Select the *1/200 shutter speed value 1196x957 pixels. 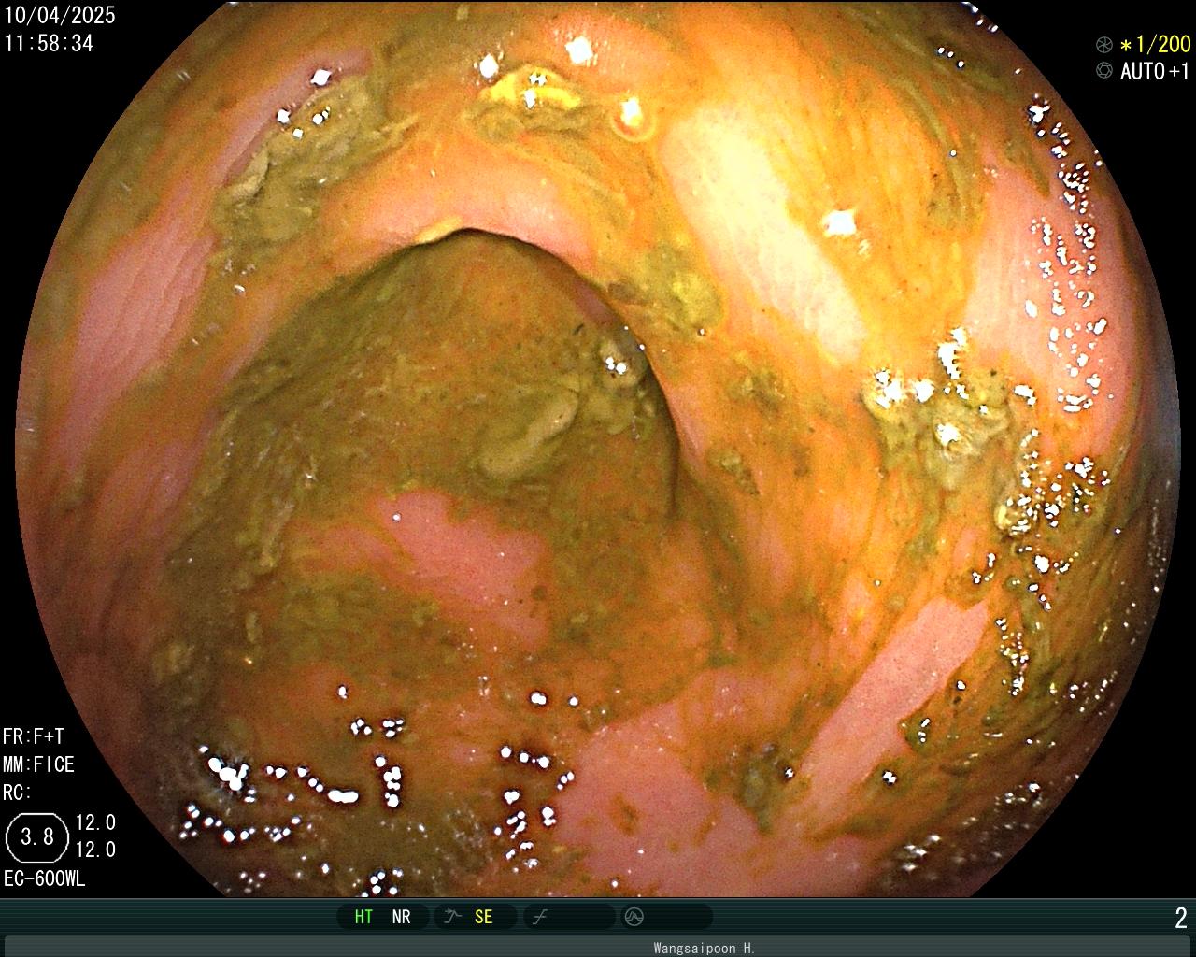[1155, 45]
